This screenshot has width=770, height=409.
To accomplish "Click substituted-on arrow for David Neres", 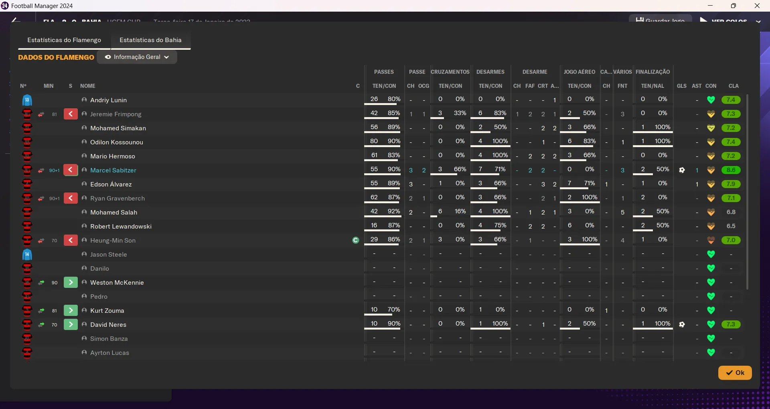I will (x=71, y=325).
